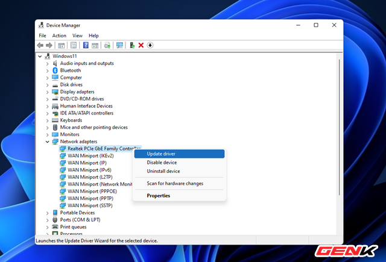Expand the Bluetooth category
Image resolution: width=386 pixels, height=262 pixels.
click(48, 71)
